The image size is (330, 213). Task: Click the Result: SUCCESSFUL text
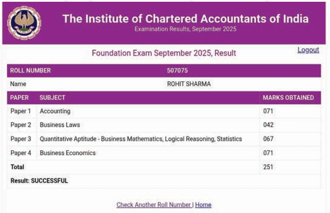pyautogui.click(x=39, y=181)
